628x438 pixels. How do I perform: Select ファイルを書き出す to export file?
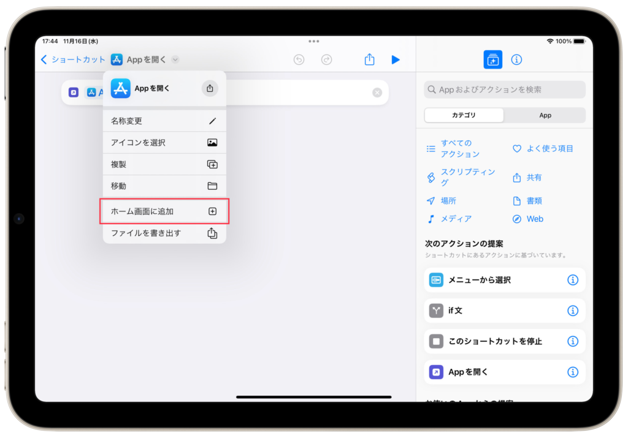tap(164, 233)
